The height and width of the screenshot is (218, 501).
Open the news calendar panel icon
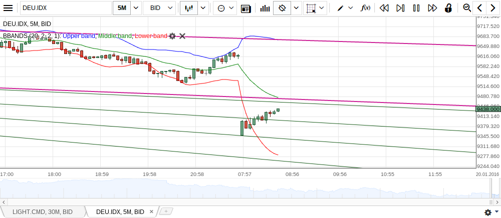tap(245, 8)
